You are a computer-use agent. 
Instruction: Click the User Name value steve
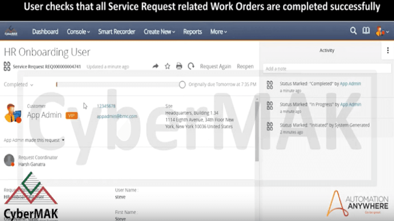tap(120, 197)
